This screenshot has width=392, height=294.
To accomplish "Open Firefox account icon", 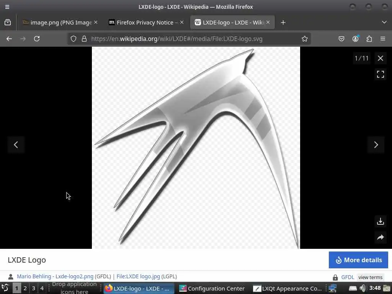I will coord(355,39).
